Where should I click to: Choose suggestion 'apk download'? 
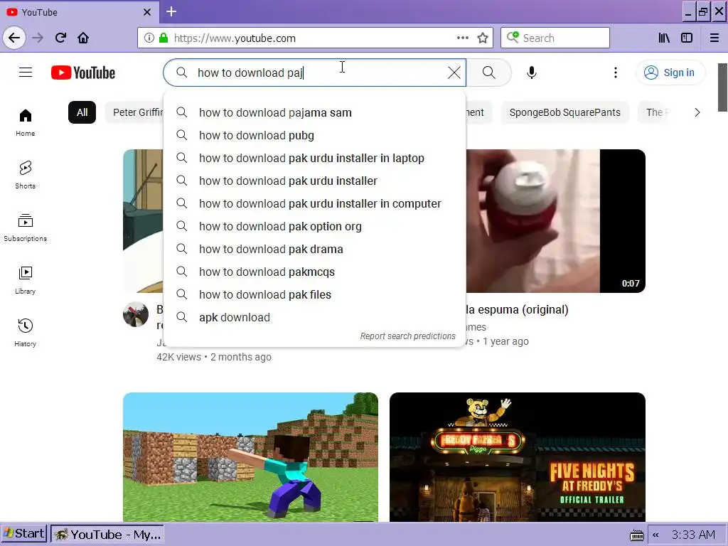pos(315,318)
